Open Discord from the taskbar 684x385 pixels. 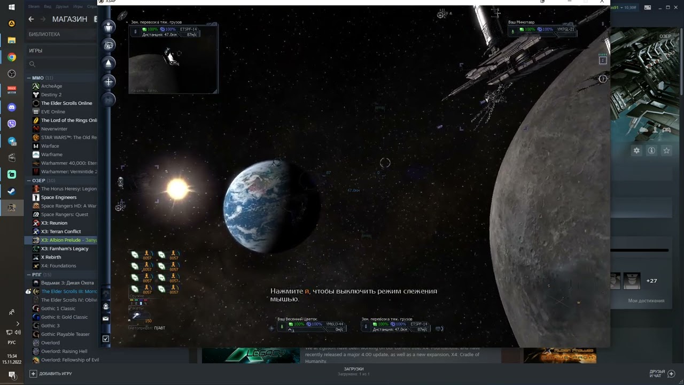point(12,107)
